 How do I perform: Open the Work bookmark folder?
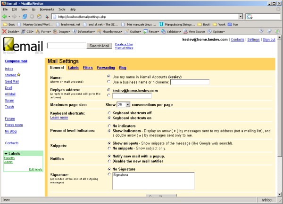(219, 24)
